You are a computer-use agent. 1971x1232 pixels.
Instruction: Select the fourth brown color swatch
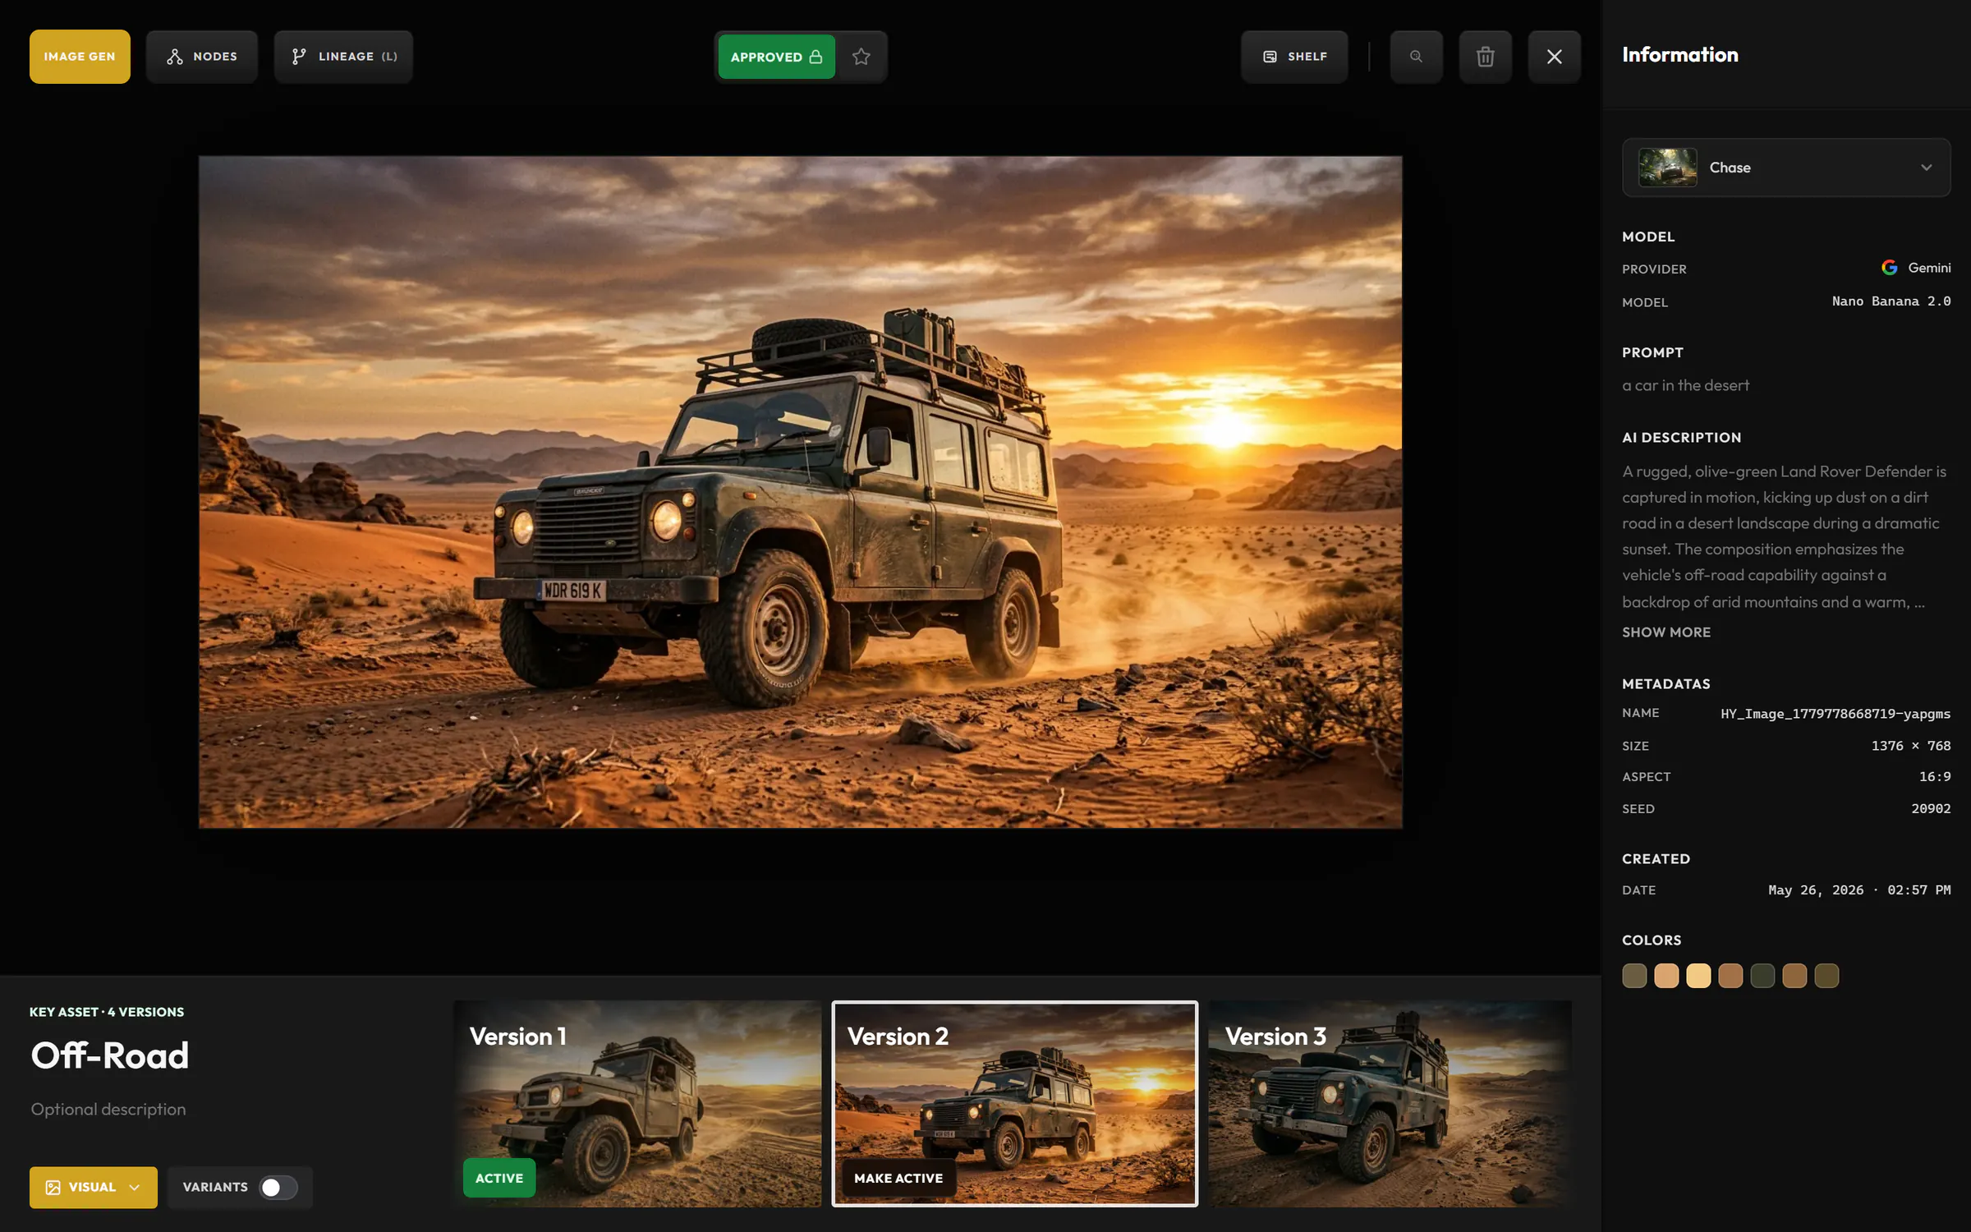(1730, 976)
